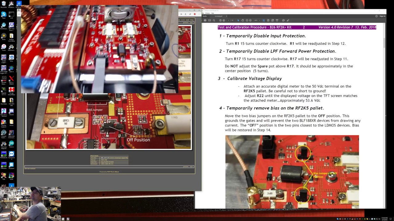Click the Sign In link in Acrobat
Screen dimensions: 394x221
(x=382, y=16)
